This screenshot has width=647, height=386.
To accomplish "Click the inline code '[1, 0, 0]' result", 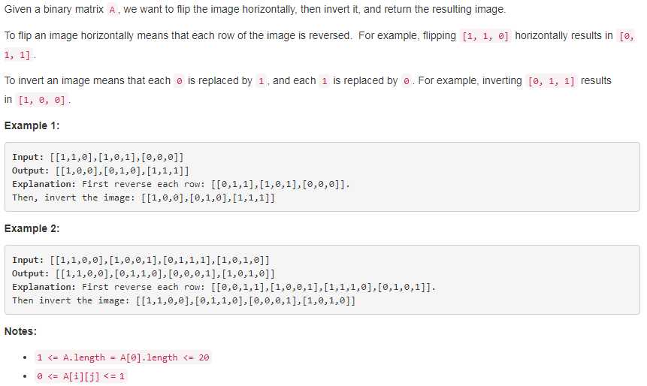I will [x=41, y=100].
